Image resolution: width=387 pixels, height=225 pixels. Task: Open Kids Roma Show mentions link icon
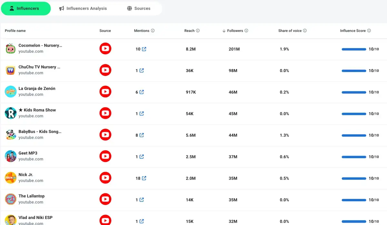[x=142, y=114]
